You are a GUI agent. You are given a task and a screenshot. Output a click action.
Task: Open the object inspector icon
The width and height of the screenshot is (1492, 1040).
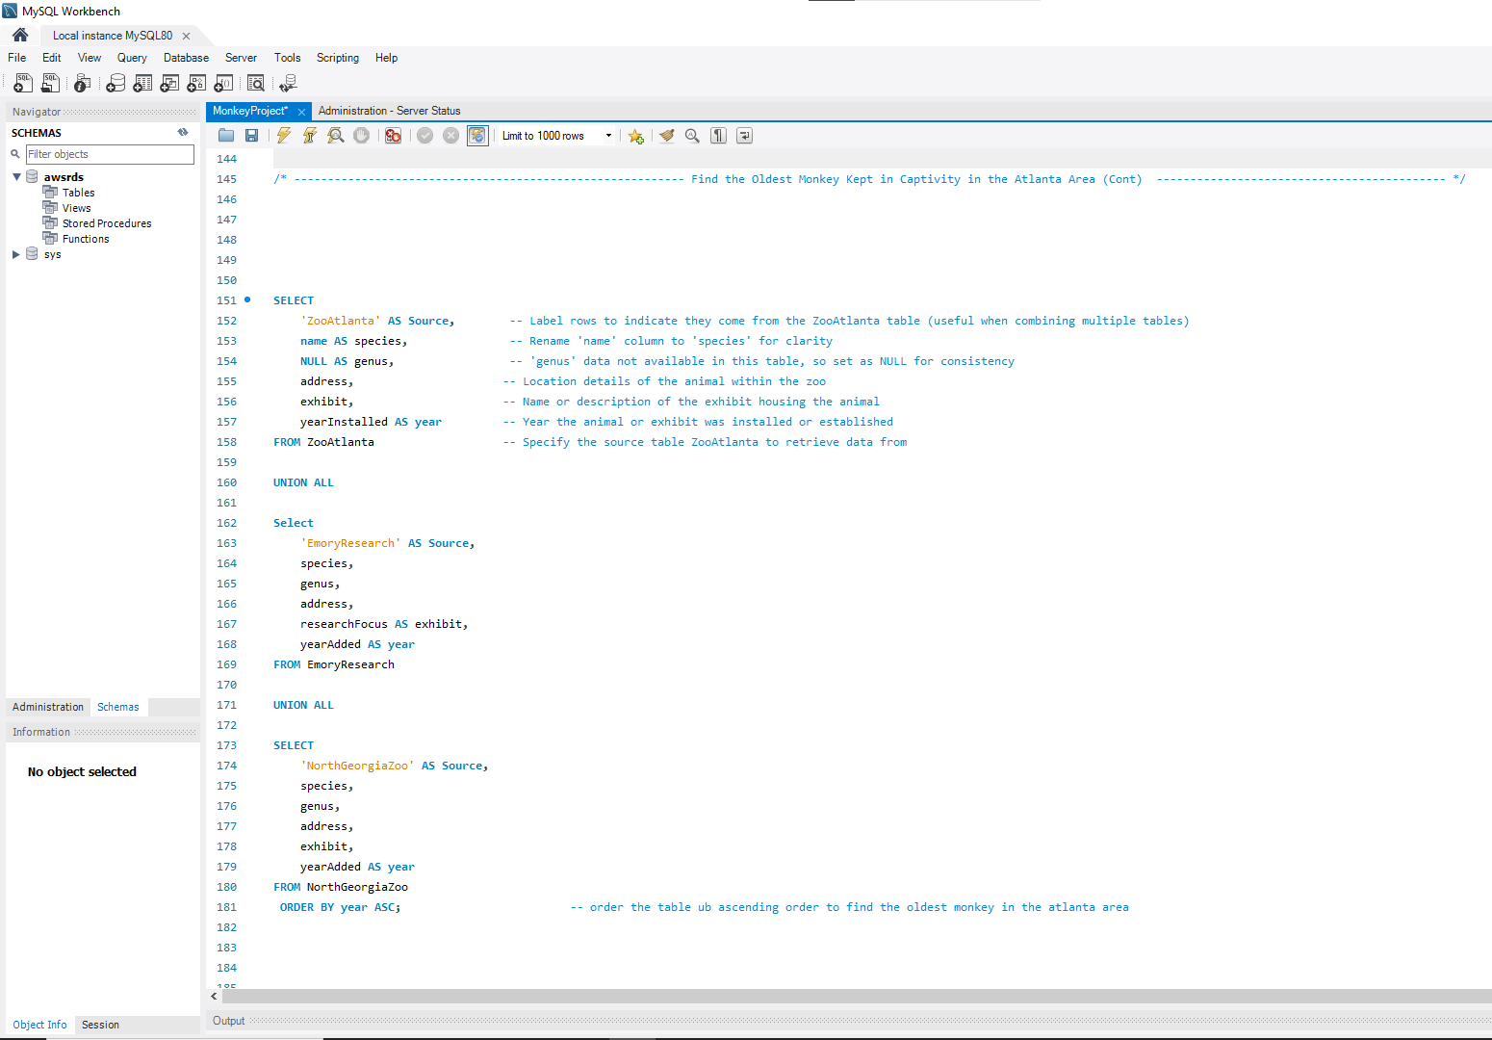[x=83, y=84]
